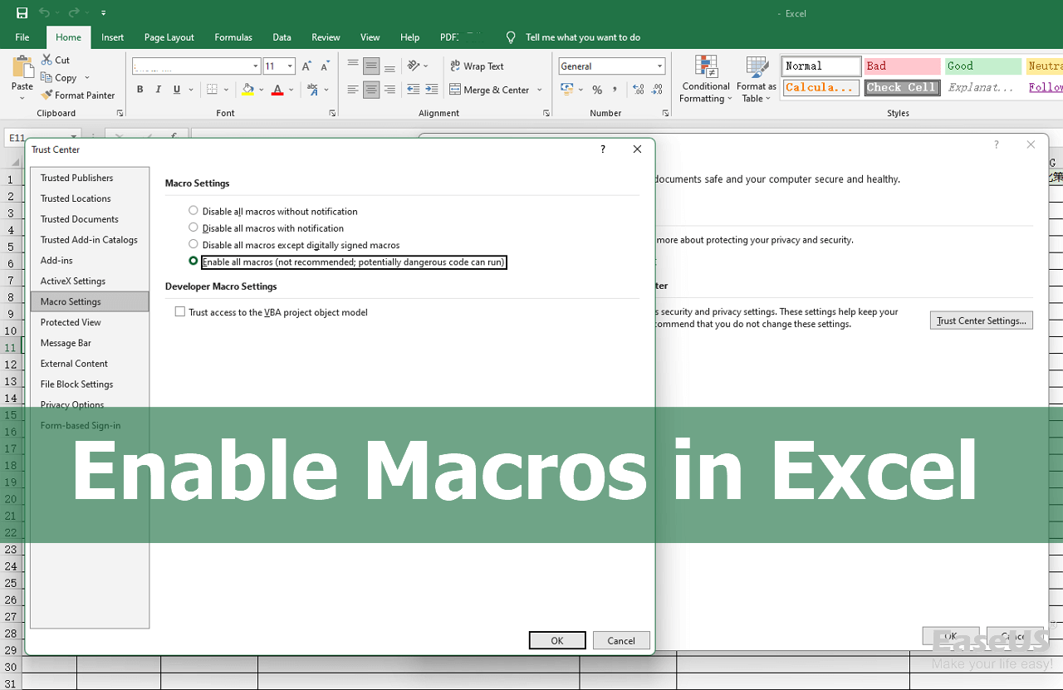Select Disable all macros without notification

point(193,211)
